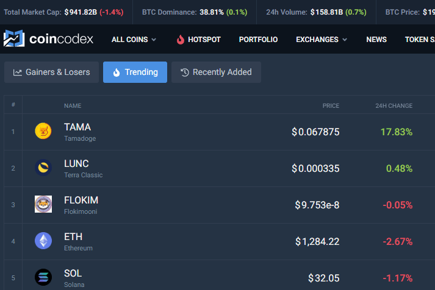Click the Recently Added clock icon
The image size is (435, 290).
point(185,72)
